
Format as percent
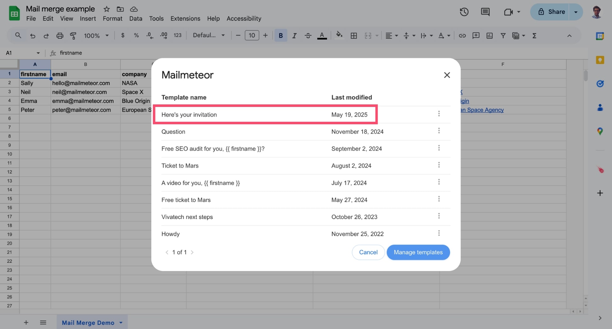[x=136, y=35]
